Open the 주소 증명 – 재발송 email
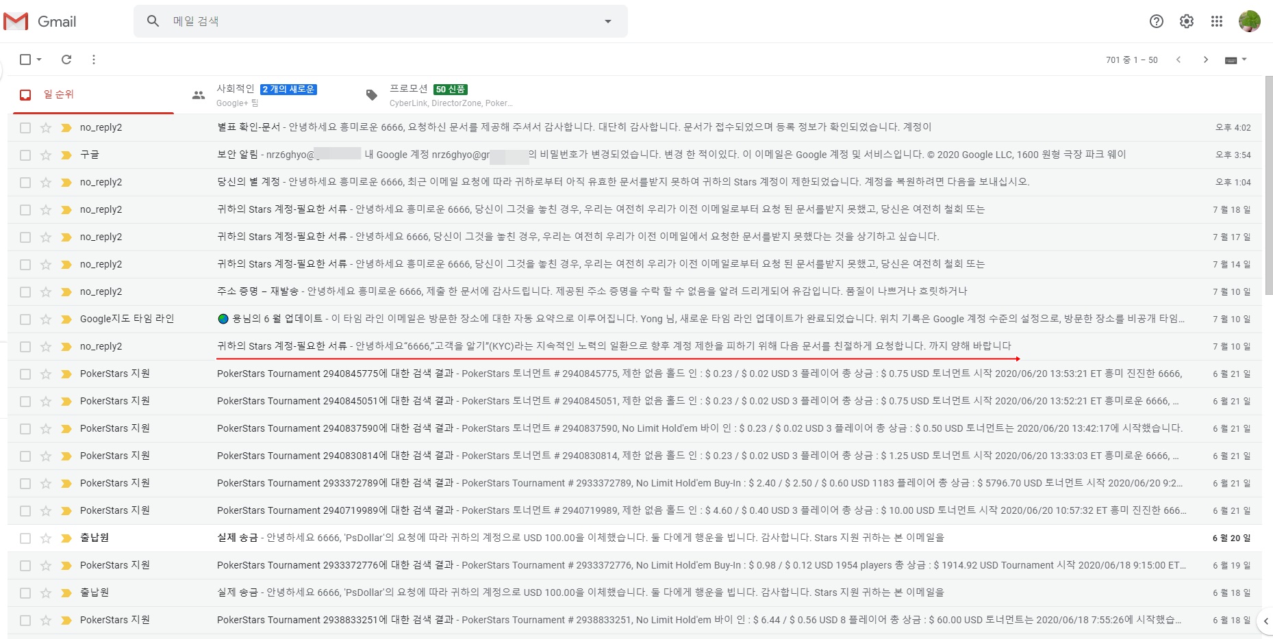The image size is (1273, 639). 636,291
